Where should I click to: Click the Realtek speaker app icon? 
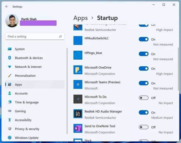(78, 27)
